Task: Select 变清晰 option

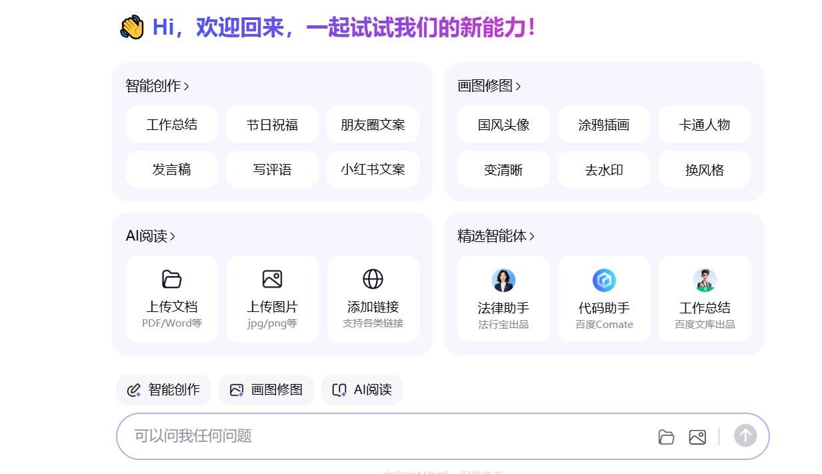Action: (x=503, y=169)
